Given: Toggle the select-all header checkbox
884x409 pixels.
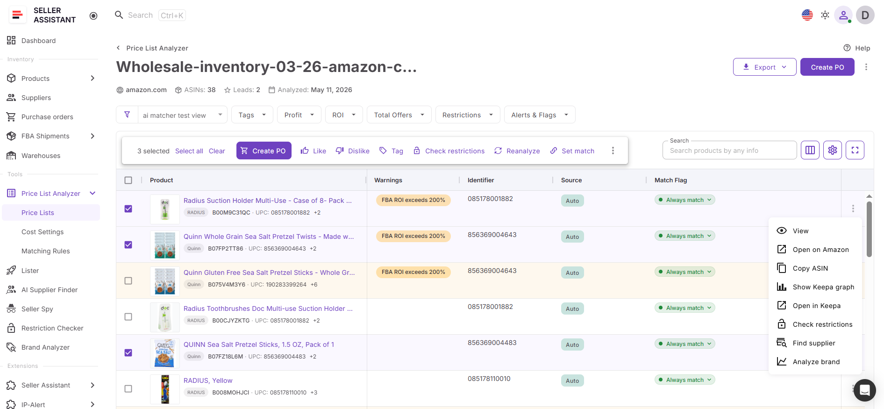Looking at the screenshot, I should [128, 180].
